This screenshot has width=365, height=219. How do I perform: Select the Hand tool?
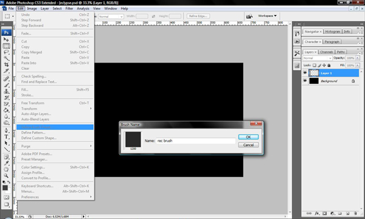tap(6, 169)
